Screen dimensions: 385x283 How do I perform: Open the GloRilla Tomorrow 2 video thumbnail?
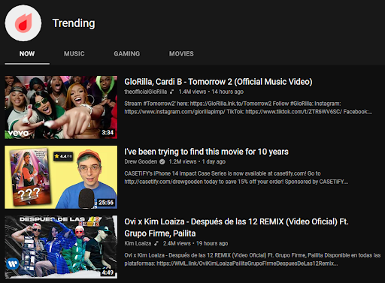point(61,107)
